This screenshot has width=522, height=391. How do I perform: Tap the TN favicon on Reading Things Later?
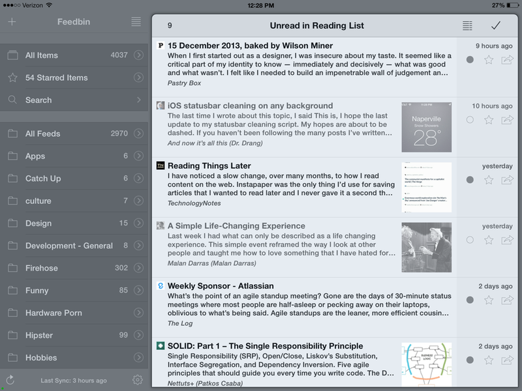tap(161, 166)
